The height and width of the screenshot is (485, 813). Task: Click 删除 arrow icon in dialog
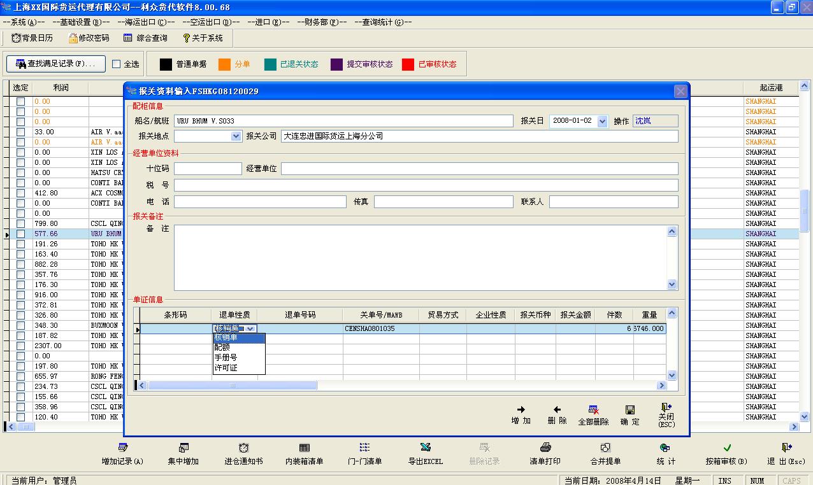(x=557, y=410)
